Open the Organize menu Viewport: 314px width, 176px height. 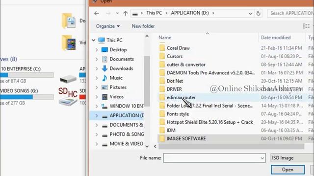click(108, 26)
